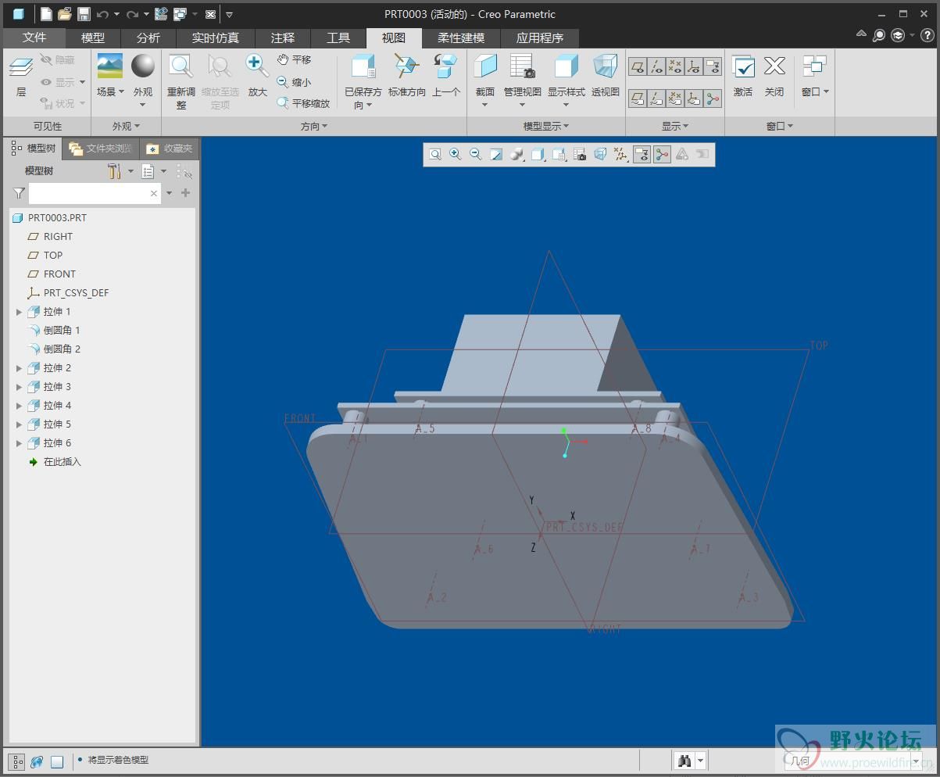Select the 平移 pan tool
The height and width of the screenshot is (777, 940).
coord(295,59)
